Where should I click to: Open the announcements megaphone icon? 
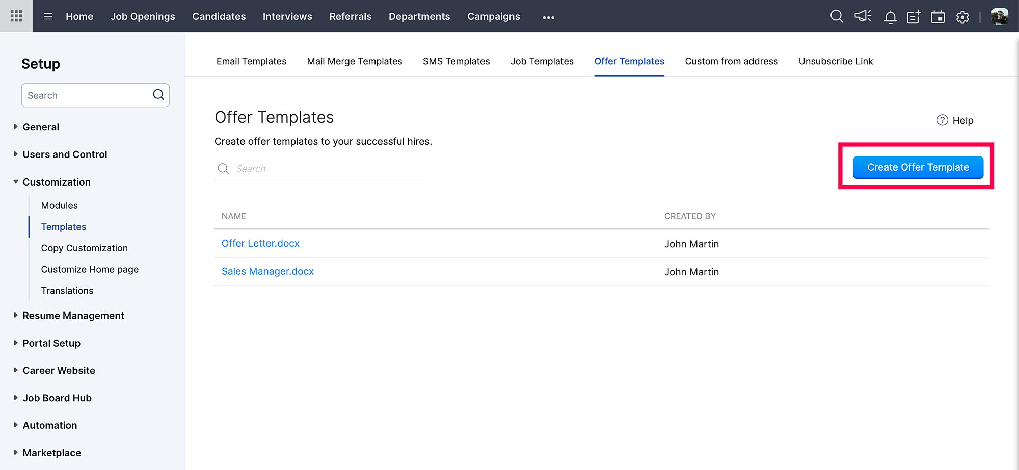863,16
